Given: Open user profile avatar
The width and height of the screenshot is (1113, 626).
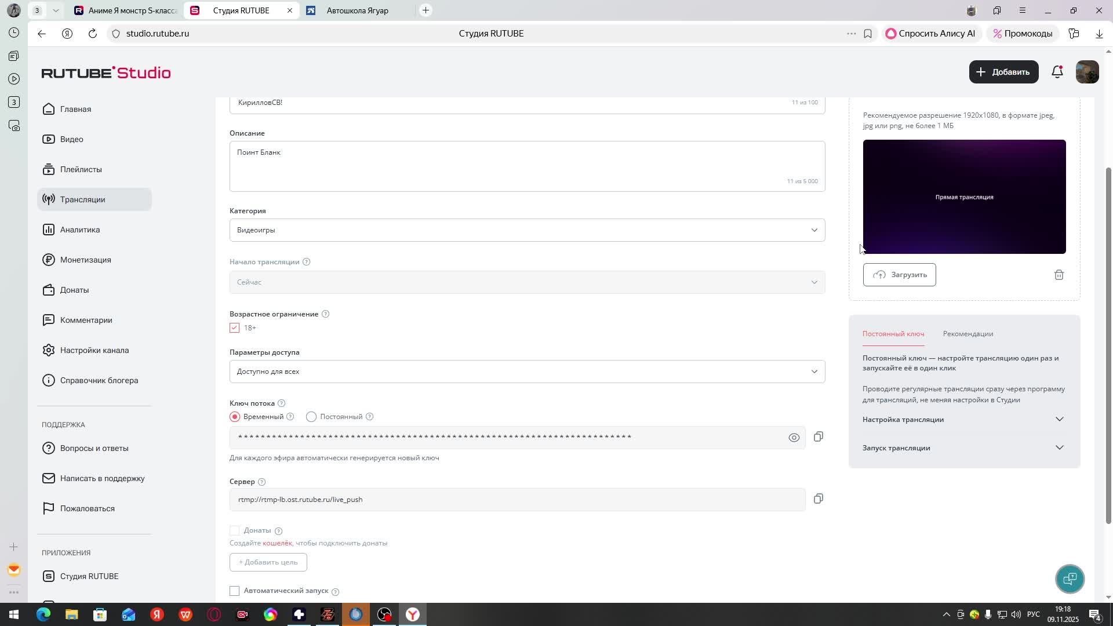Looking at the screenshot, I should (x=1087, y=72).
